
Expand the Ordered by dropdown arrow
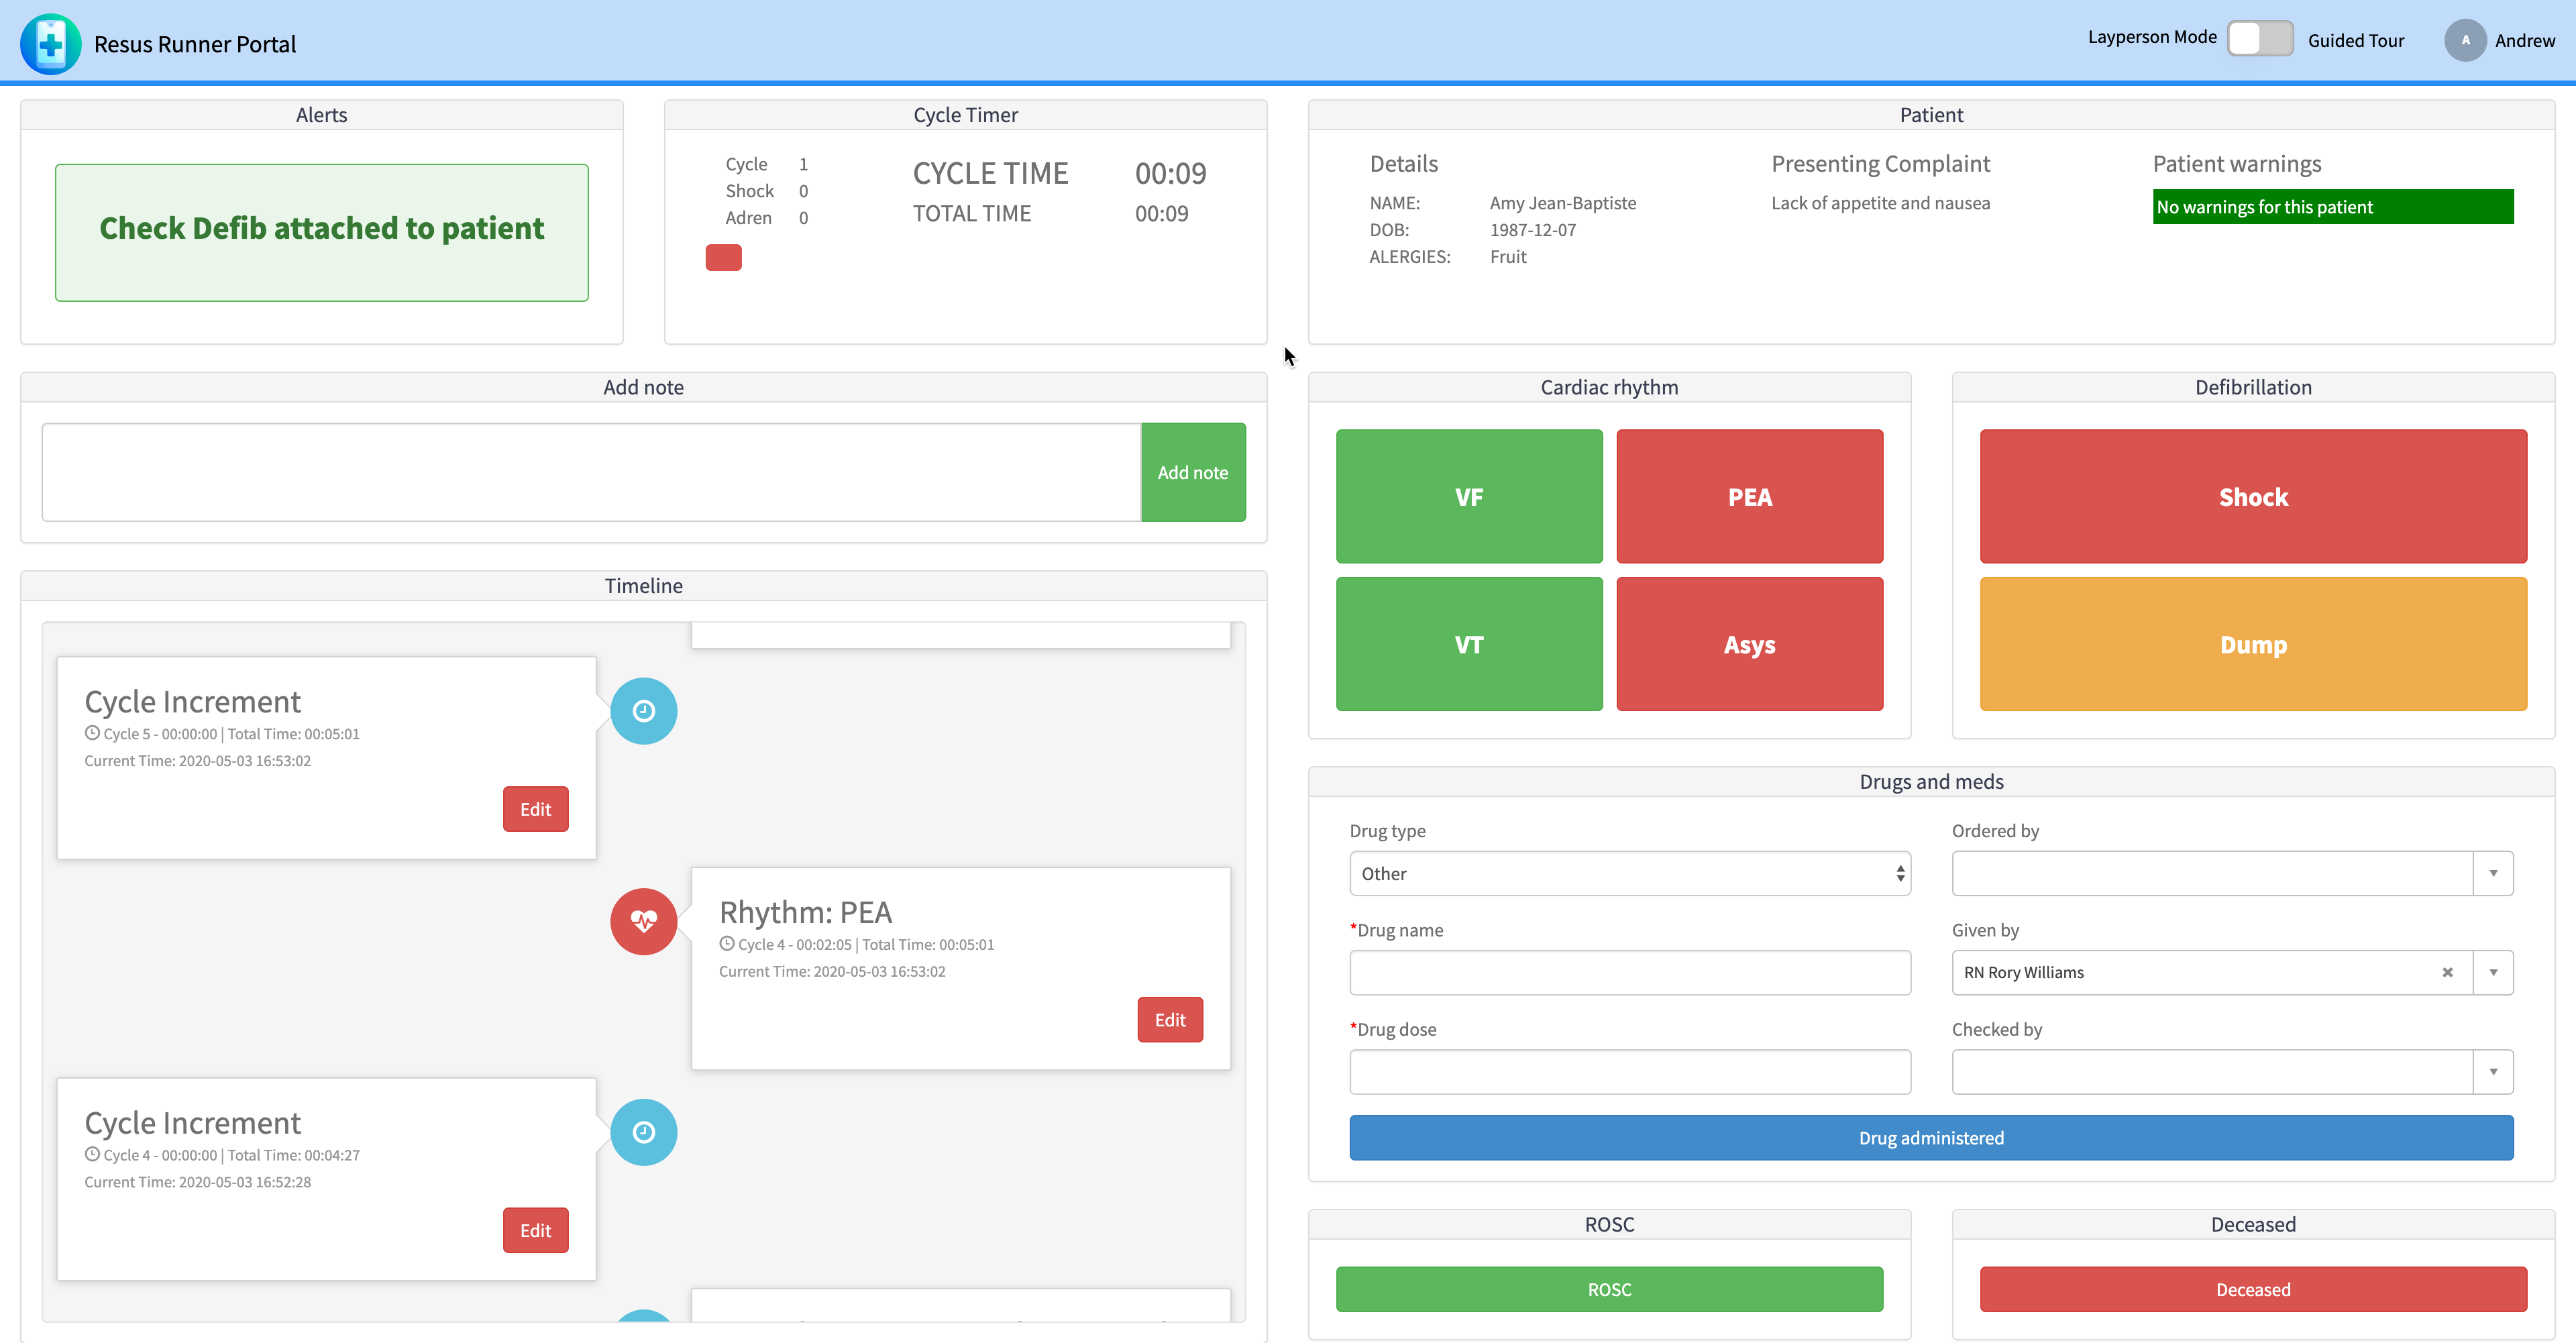[2493, 873]
